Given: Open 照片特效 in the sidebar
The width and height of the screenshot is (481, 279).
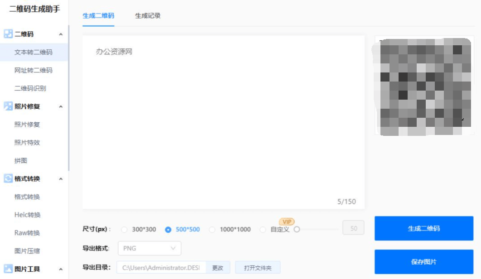Looking at the screenshot, I should 34,142.
